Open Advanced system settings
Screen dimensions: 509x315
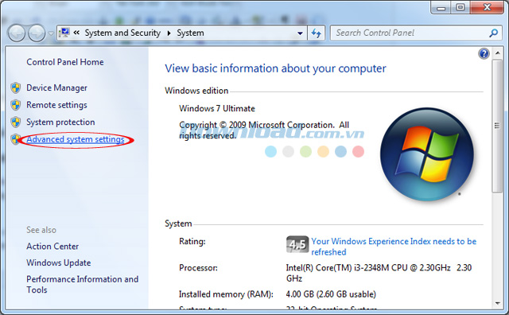tap(76, 139)
